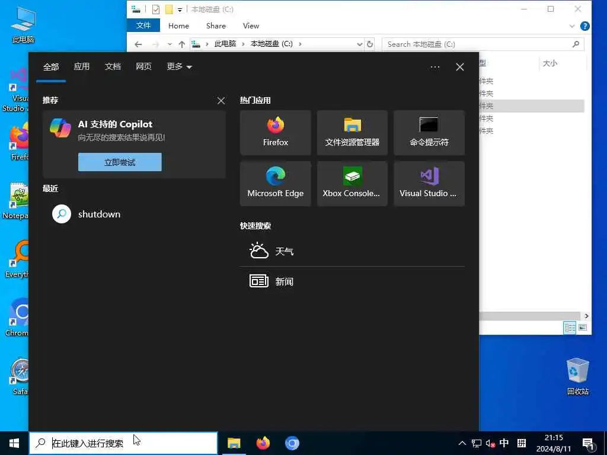Open the taskbar clock and date
The width and height of the screenshot is (607, 455).
[x=554, y=443]
